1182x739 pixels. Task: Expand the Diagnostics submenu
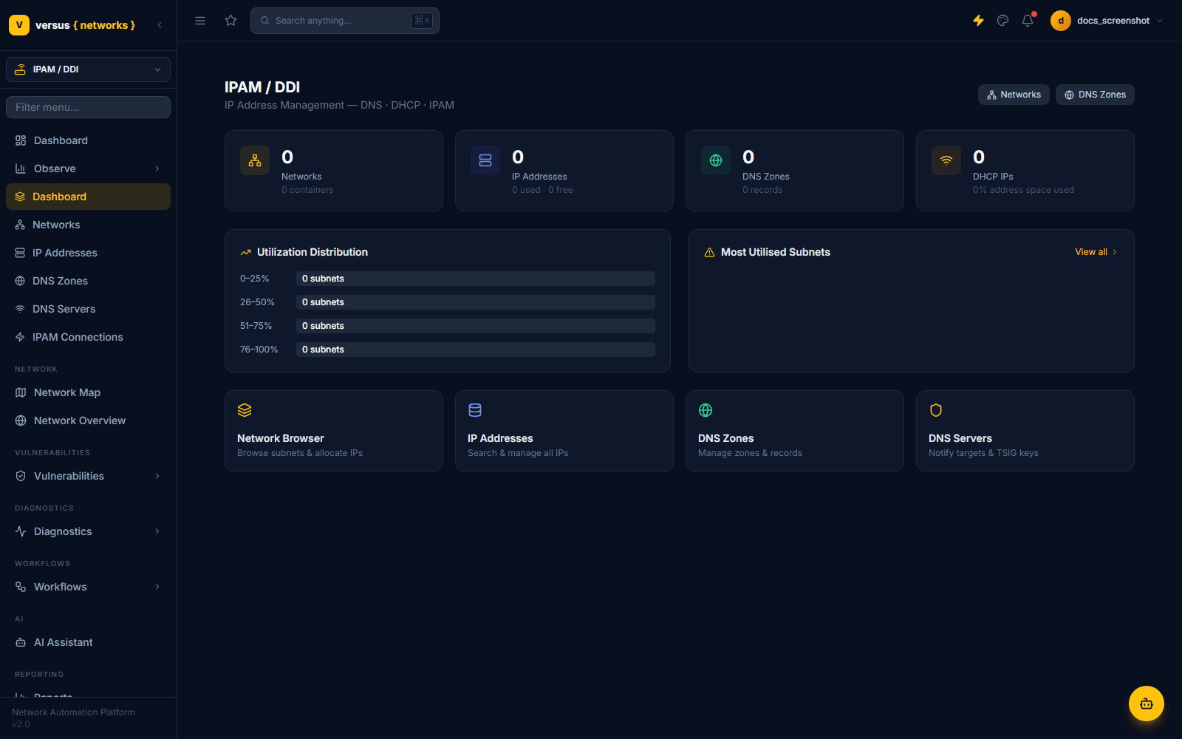[x=88, y=531]
